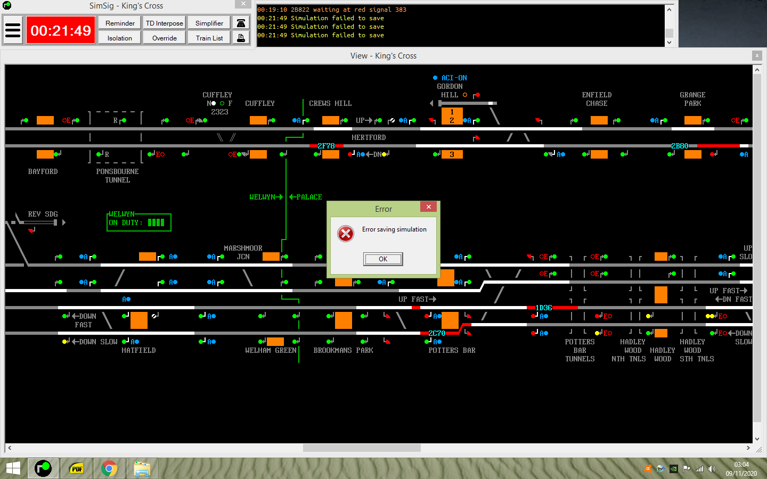Click the Hatfield platform orange block

[x=138, y=320]
